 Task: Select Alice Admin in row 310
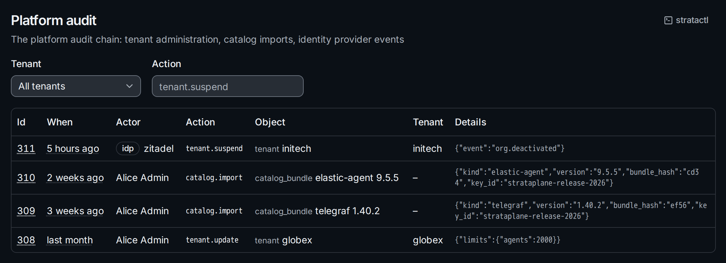[x=142, y=178]
